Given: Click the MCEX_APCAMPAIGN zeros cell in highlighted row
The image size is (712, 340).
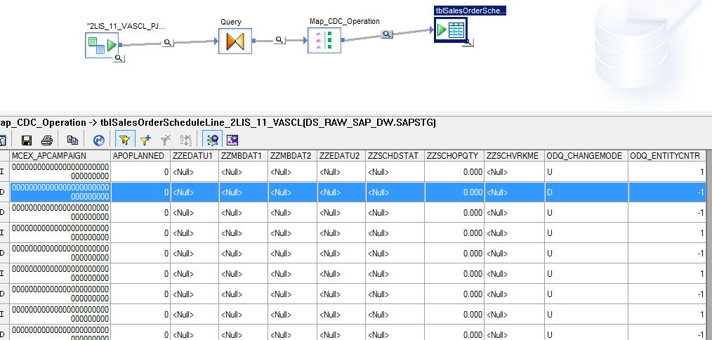Looking at the screenshot, I should click(61, 192).
